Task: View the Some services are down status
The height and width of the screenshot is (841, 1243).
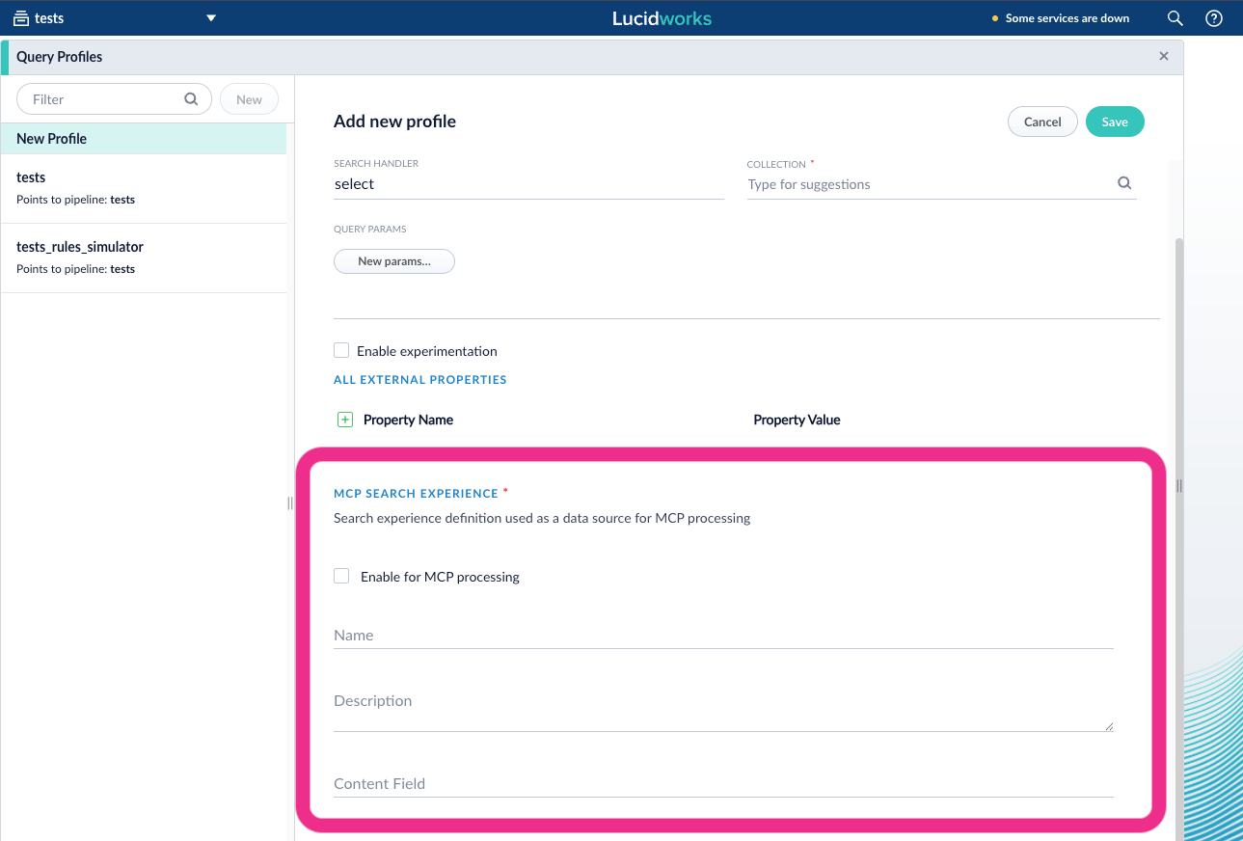Action: 1061,18
